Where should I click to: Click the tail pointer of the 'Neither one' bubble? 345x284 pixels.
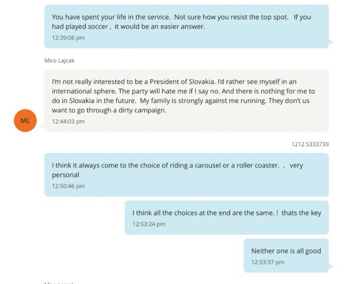(331, 267)
